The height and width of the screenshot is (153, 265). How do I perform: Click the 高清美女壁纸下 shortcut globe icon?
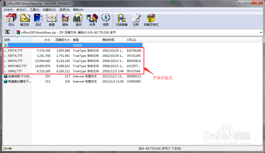point(6,81)
